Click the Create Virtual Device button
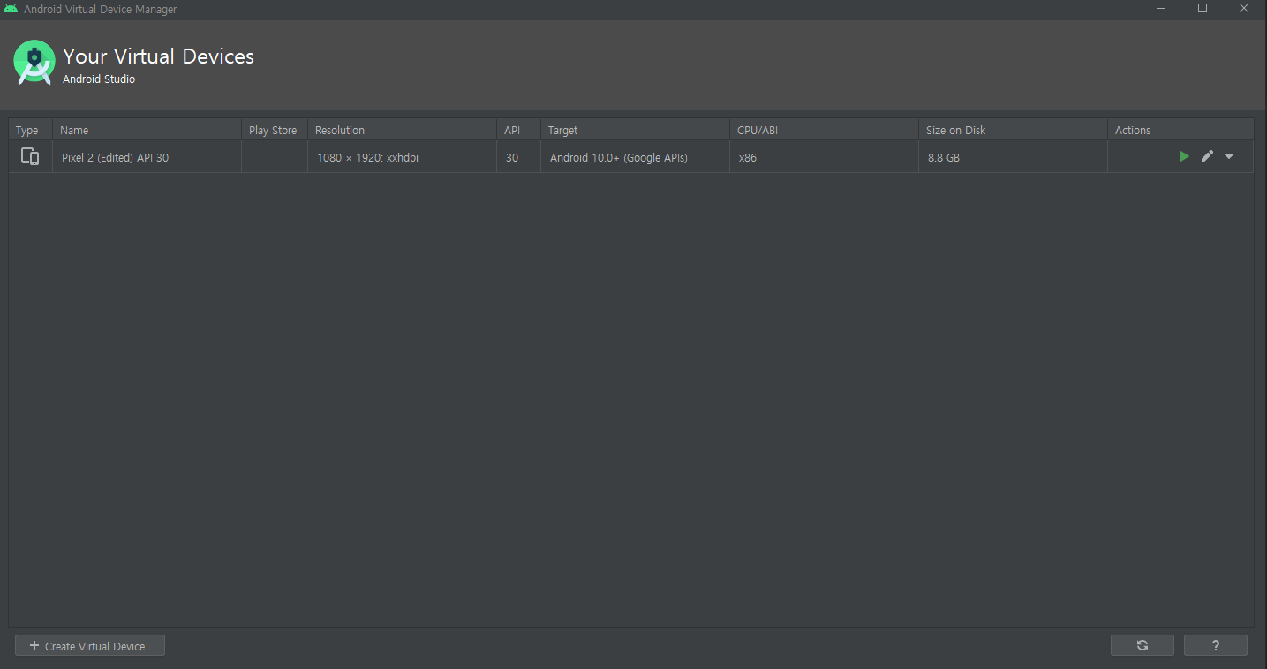1267x669 pixels. pos(90,646)
